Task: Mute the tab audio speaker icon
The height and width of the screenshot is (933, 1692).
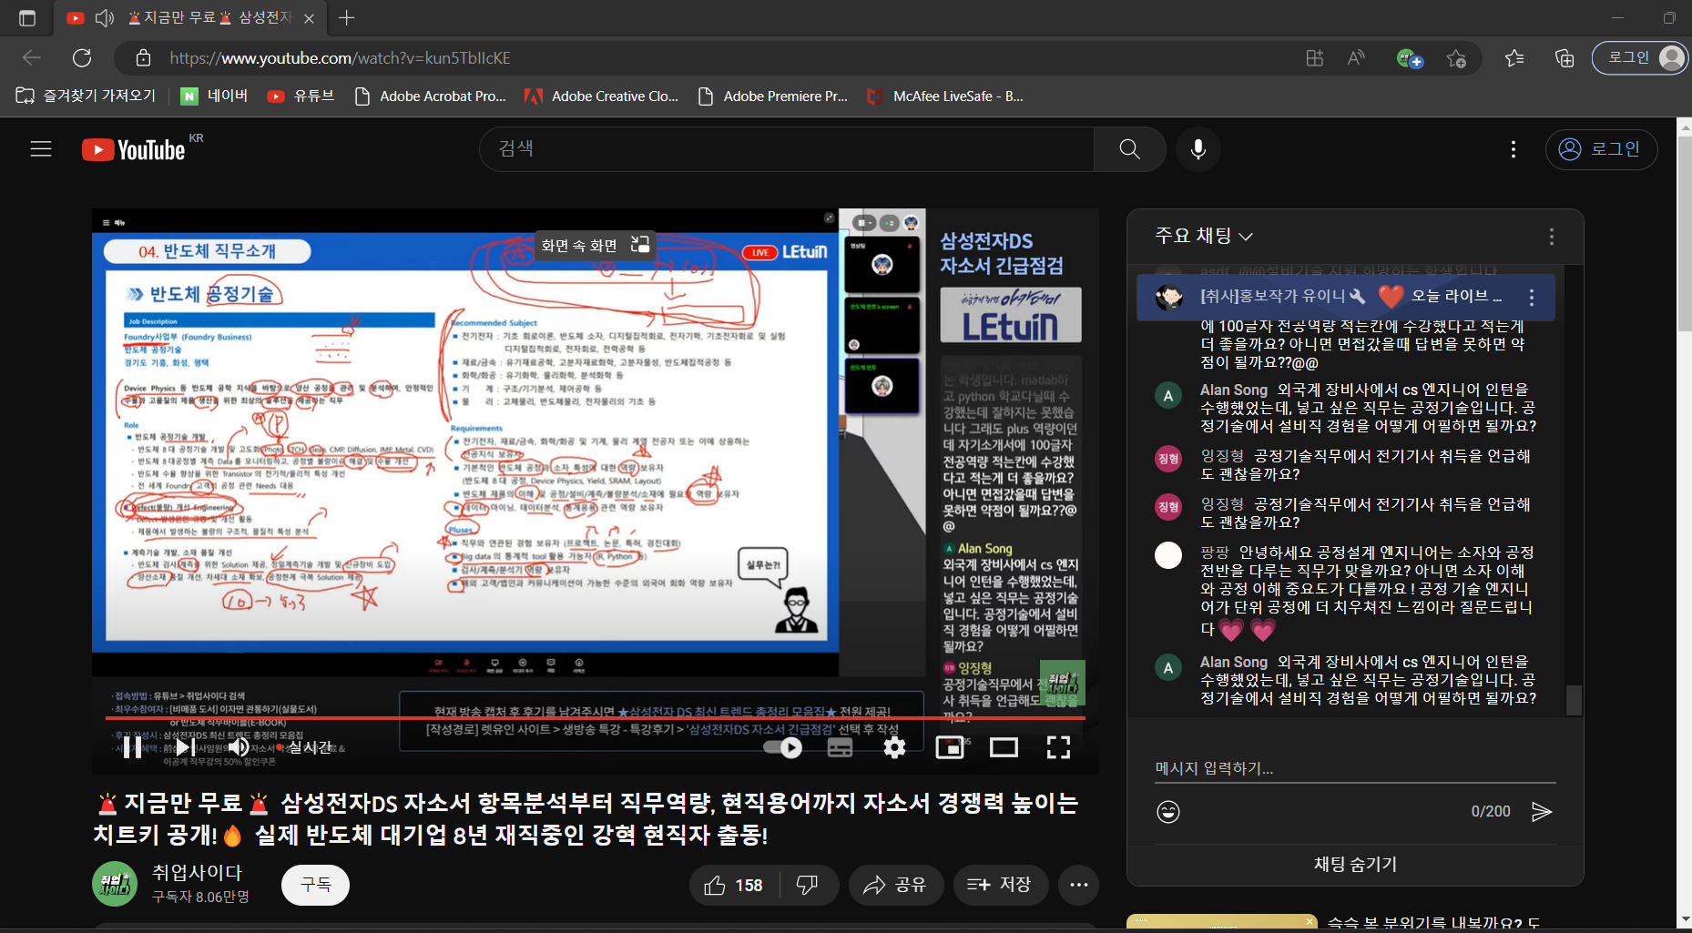Action: click(104, 18)
